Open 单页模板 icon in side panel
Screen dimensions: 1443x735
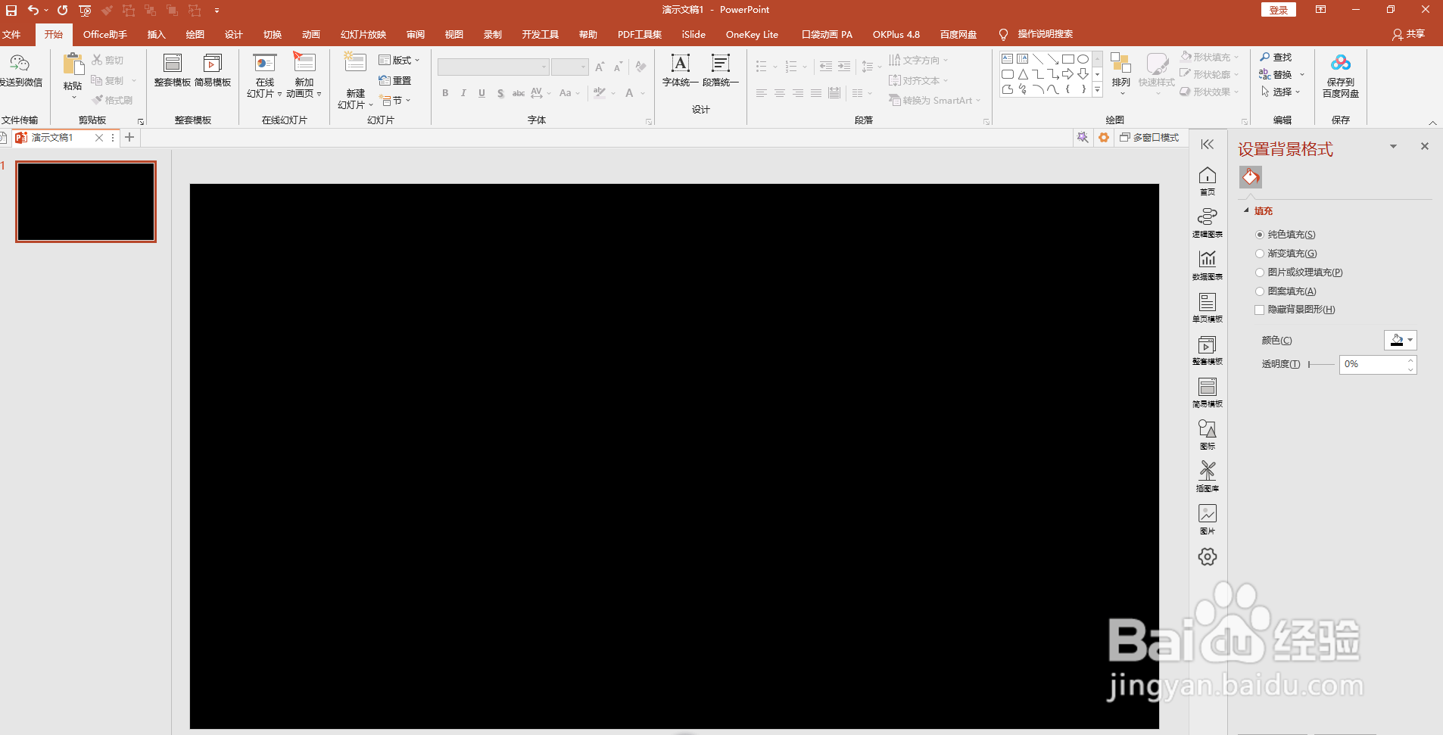[x=1208, y=302]
